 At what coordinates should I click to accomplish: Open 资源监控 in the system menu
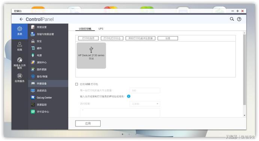tap(48, 105)
